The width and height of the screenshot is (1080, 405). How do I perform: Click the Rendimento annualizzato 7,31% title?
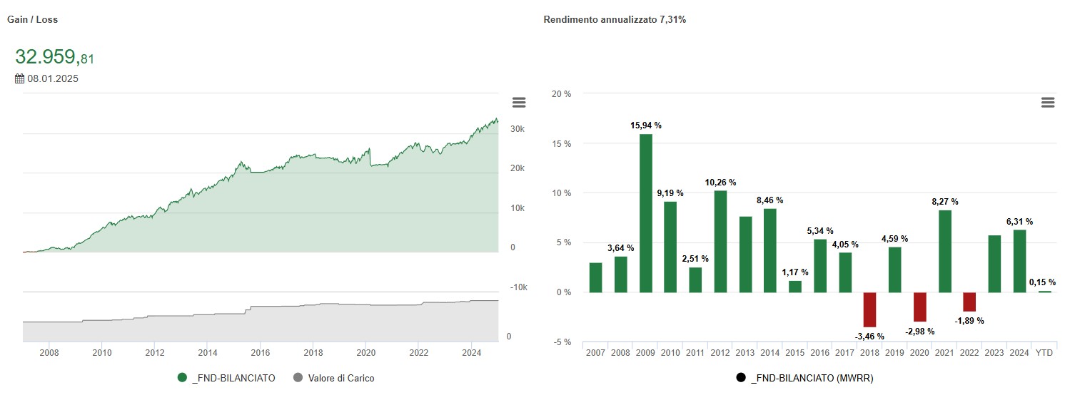coord(615,20)
